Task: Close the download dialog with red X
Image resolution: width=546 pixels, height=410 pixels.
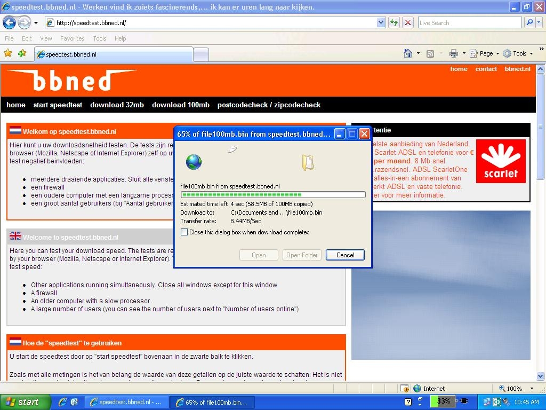Action: click(364, 134)
